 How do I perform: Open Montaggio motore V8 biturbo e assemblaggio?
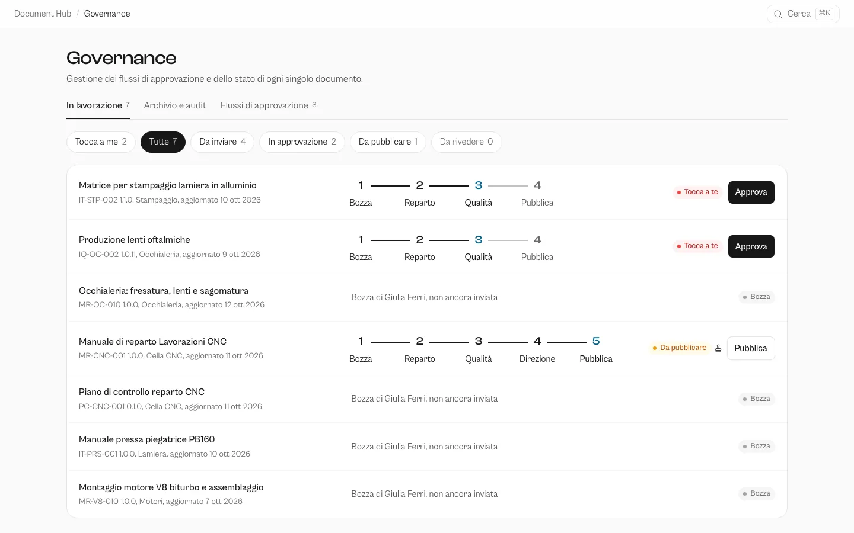(171, 487)
